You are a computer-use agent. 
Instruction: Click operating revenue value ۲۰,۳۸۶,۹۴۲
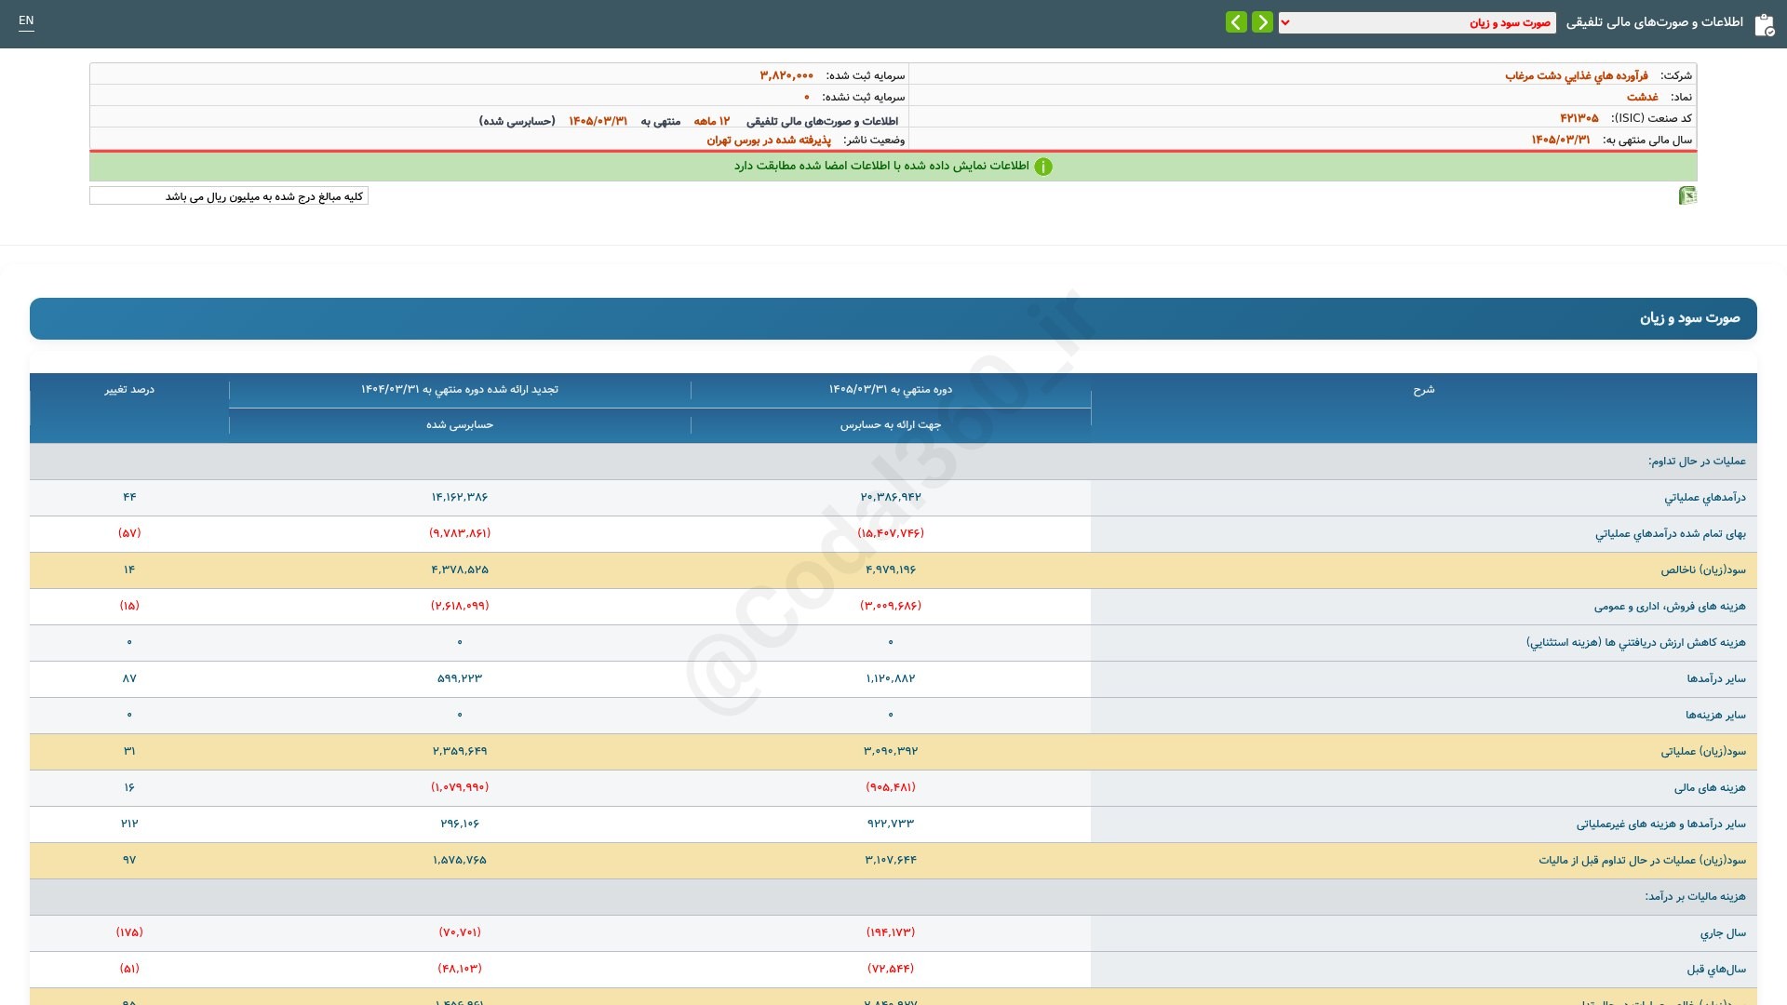tap(891, 497)
